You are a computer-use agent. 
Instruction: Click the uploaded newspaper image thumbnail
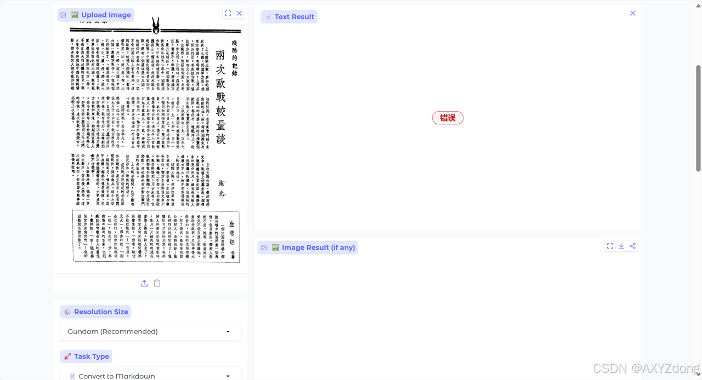pos(156,142)
